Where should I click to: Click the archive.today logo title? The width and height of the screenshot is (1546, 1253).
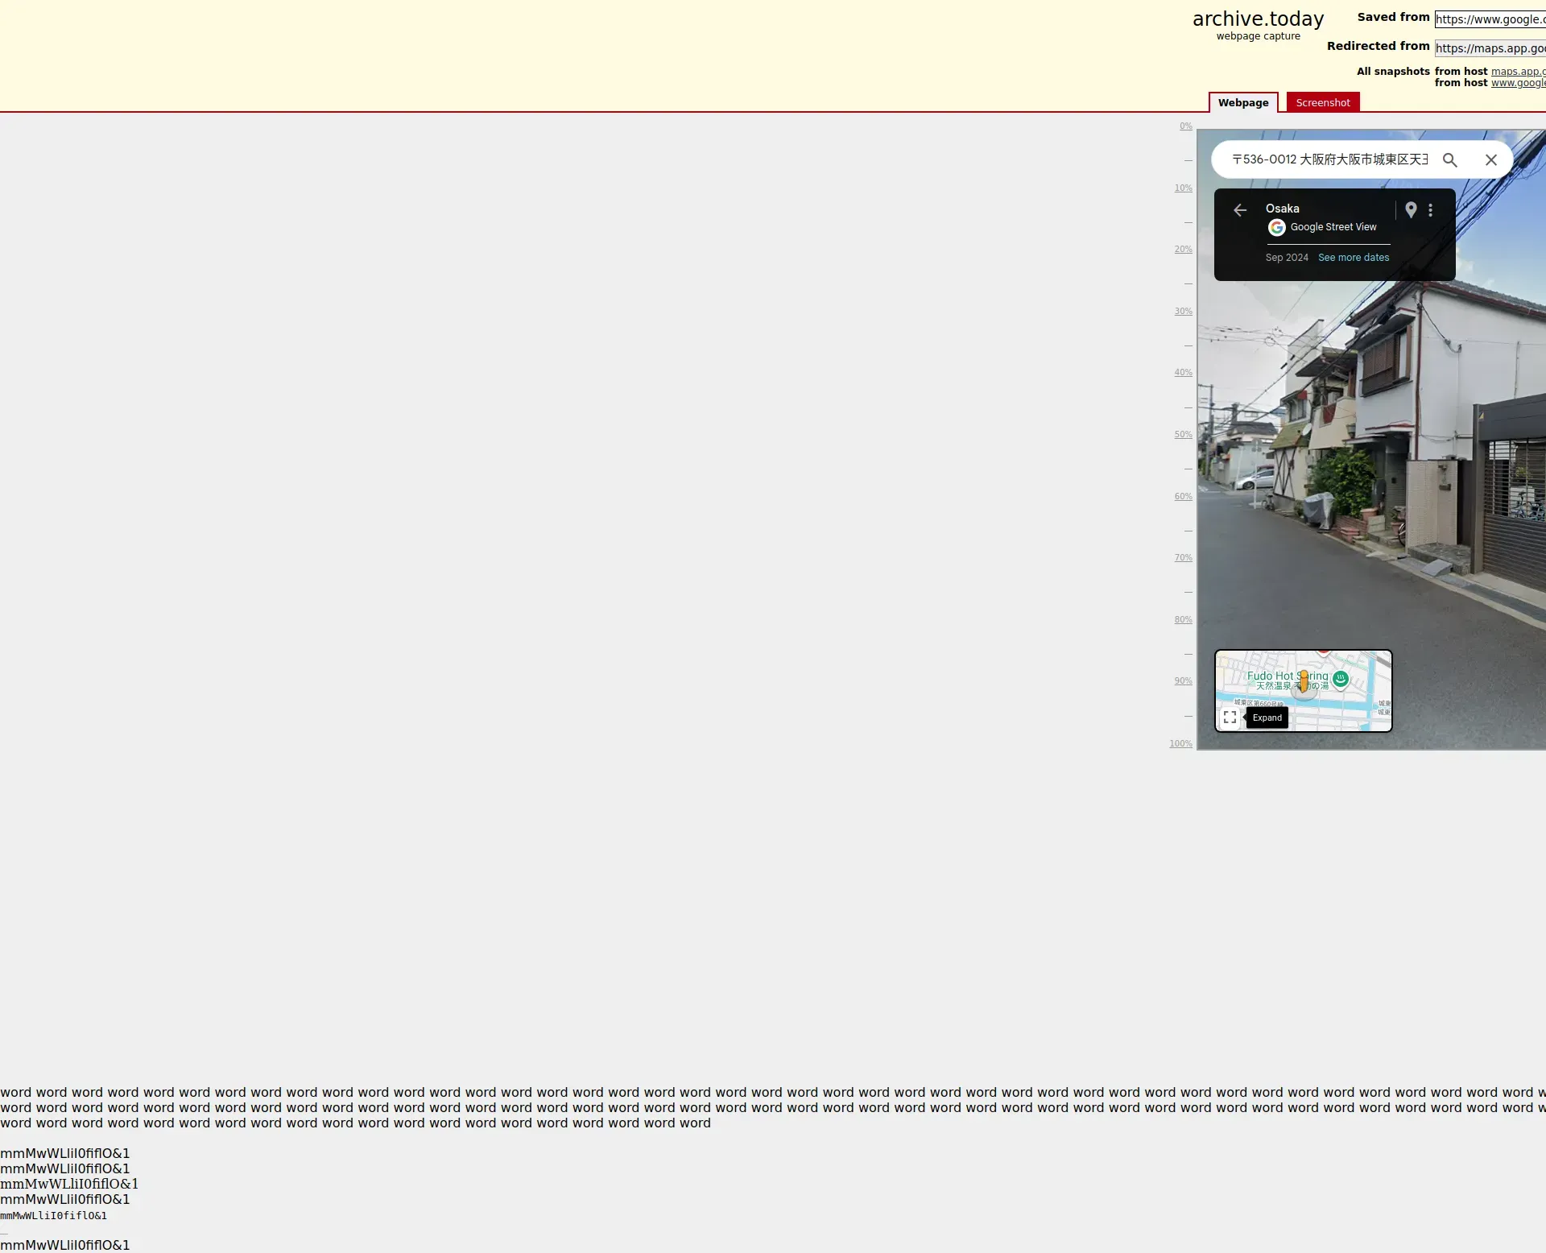tap(1258, 19)
